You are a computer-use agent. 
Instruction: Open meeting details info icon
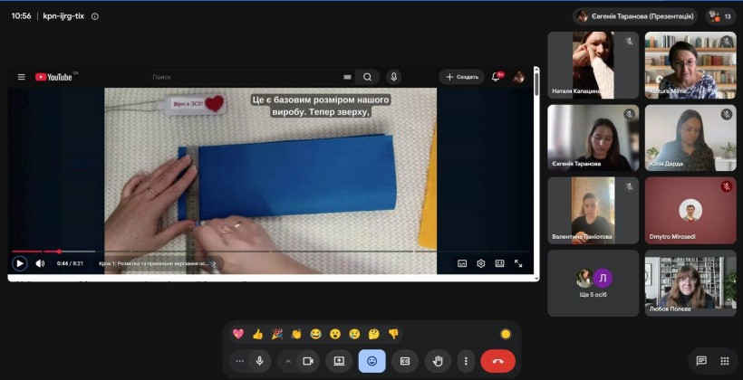click(x=95, y=16)
